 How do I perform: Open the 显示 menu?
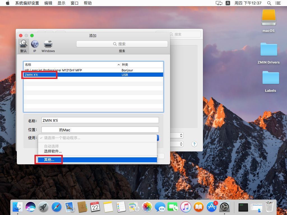click(61, 3)
